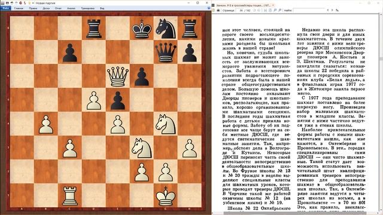Open the Доска ribbon tab
The width and height of the screenshot is (383, 215).
click(46, 8)
